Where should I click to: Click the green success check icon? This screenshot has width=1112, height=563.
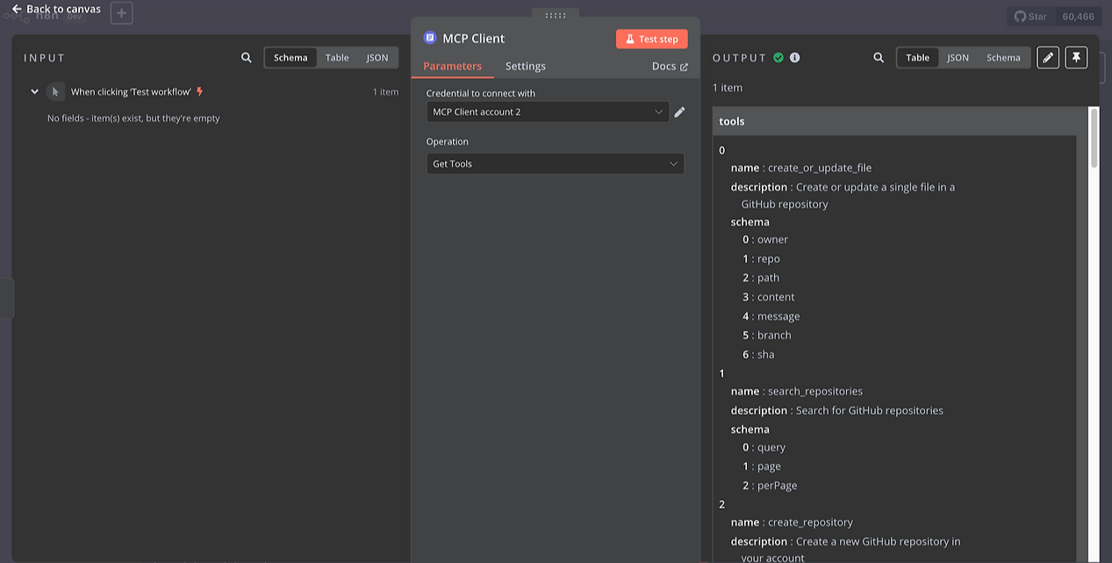[778, 58]
